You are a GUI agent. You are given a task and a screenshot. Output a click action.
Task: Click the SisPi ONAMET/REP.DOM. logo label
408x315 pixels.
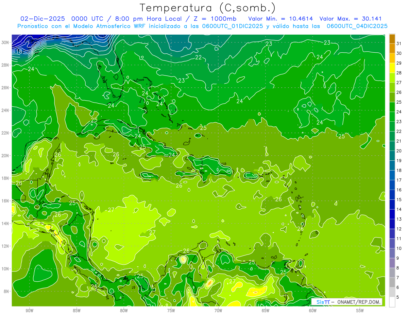(x=347, y=302)
